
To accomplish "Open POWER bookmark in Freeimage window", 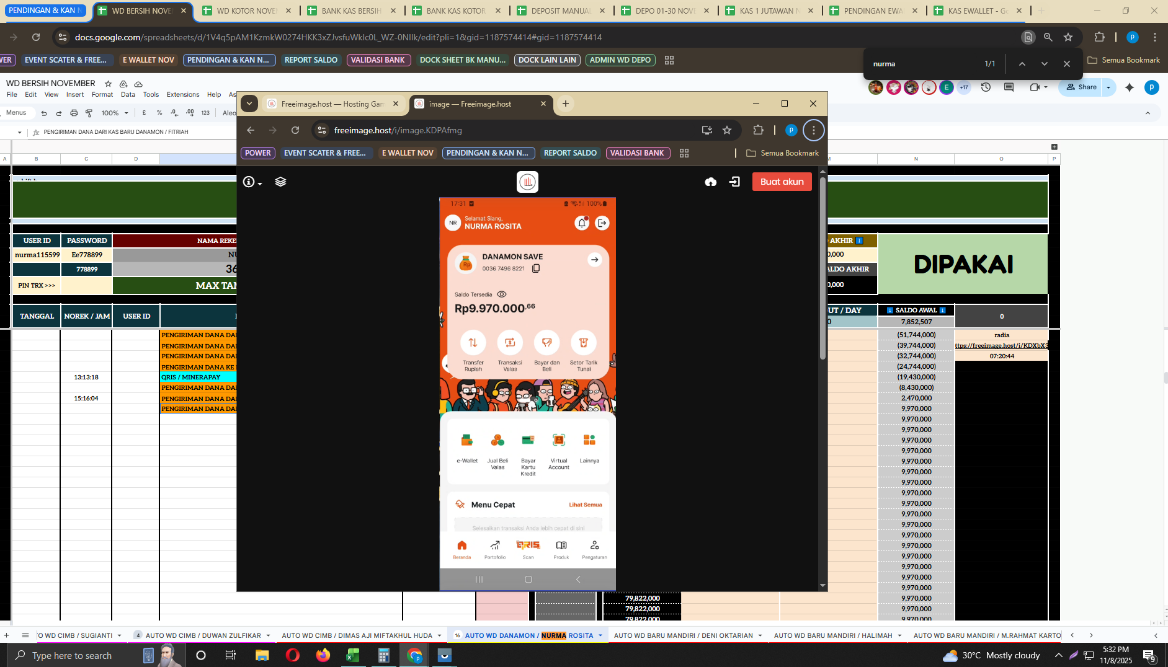I will point(258,153).
